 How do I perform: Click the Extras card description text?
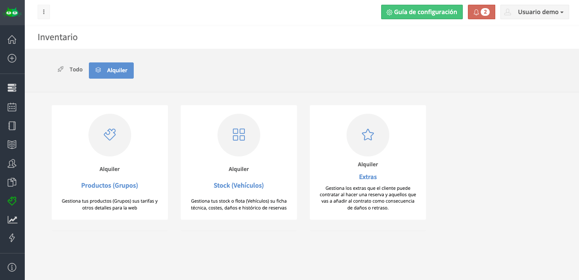coord(368,198)
